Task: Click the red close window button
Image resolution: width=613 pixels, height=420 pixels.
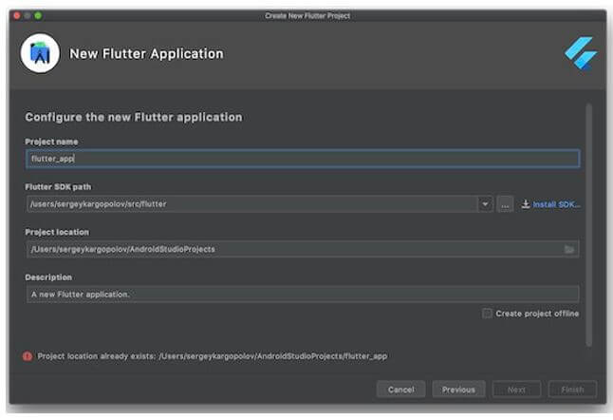Action: pos(16,15)
